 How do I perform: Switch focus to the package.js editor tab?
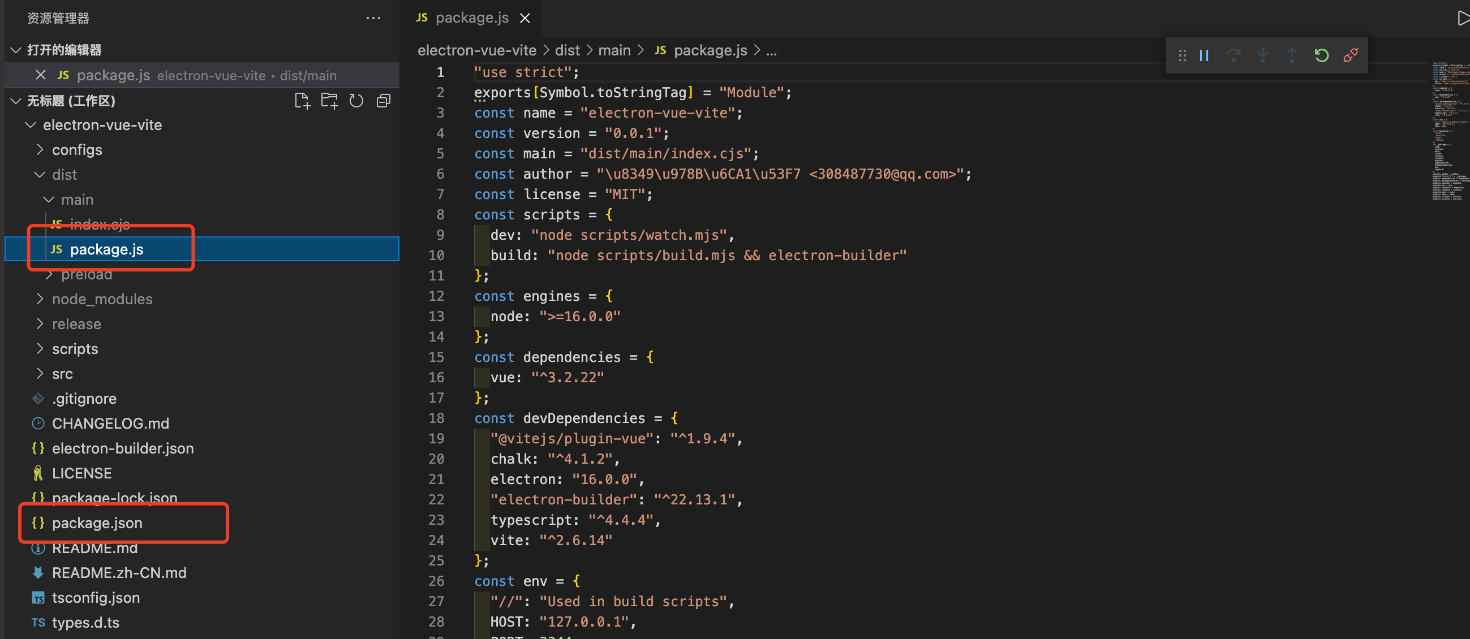[472, 18]
